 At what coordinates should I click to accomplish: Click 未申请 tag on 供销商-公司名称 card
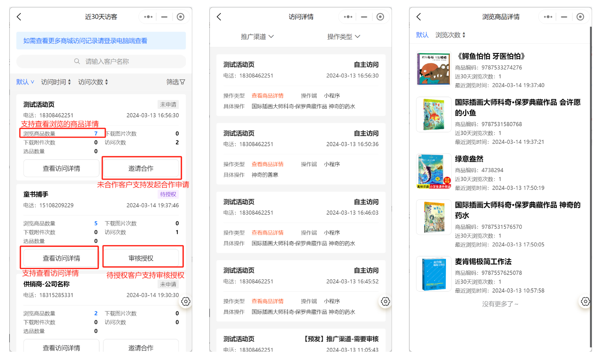click(168, 284)
